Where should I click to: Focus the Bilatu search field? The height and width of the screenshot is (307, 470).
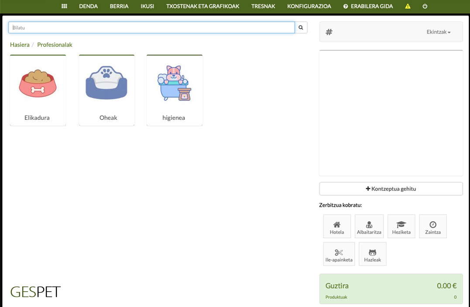pyautogui.click(x=151, y=28)
